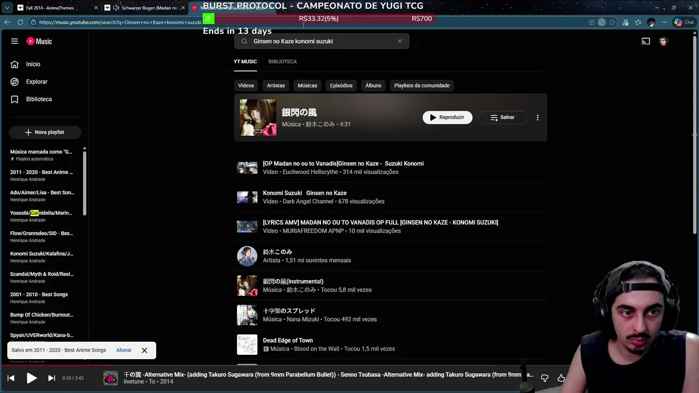This screenshot has height=393, width=699.
Task: Filter results by Artistas chip
Action: pos(276,86)
